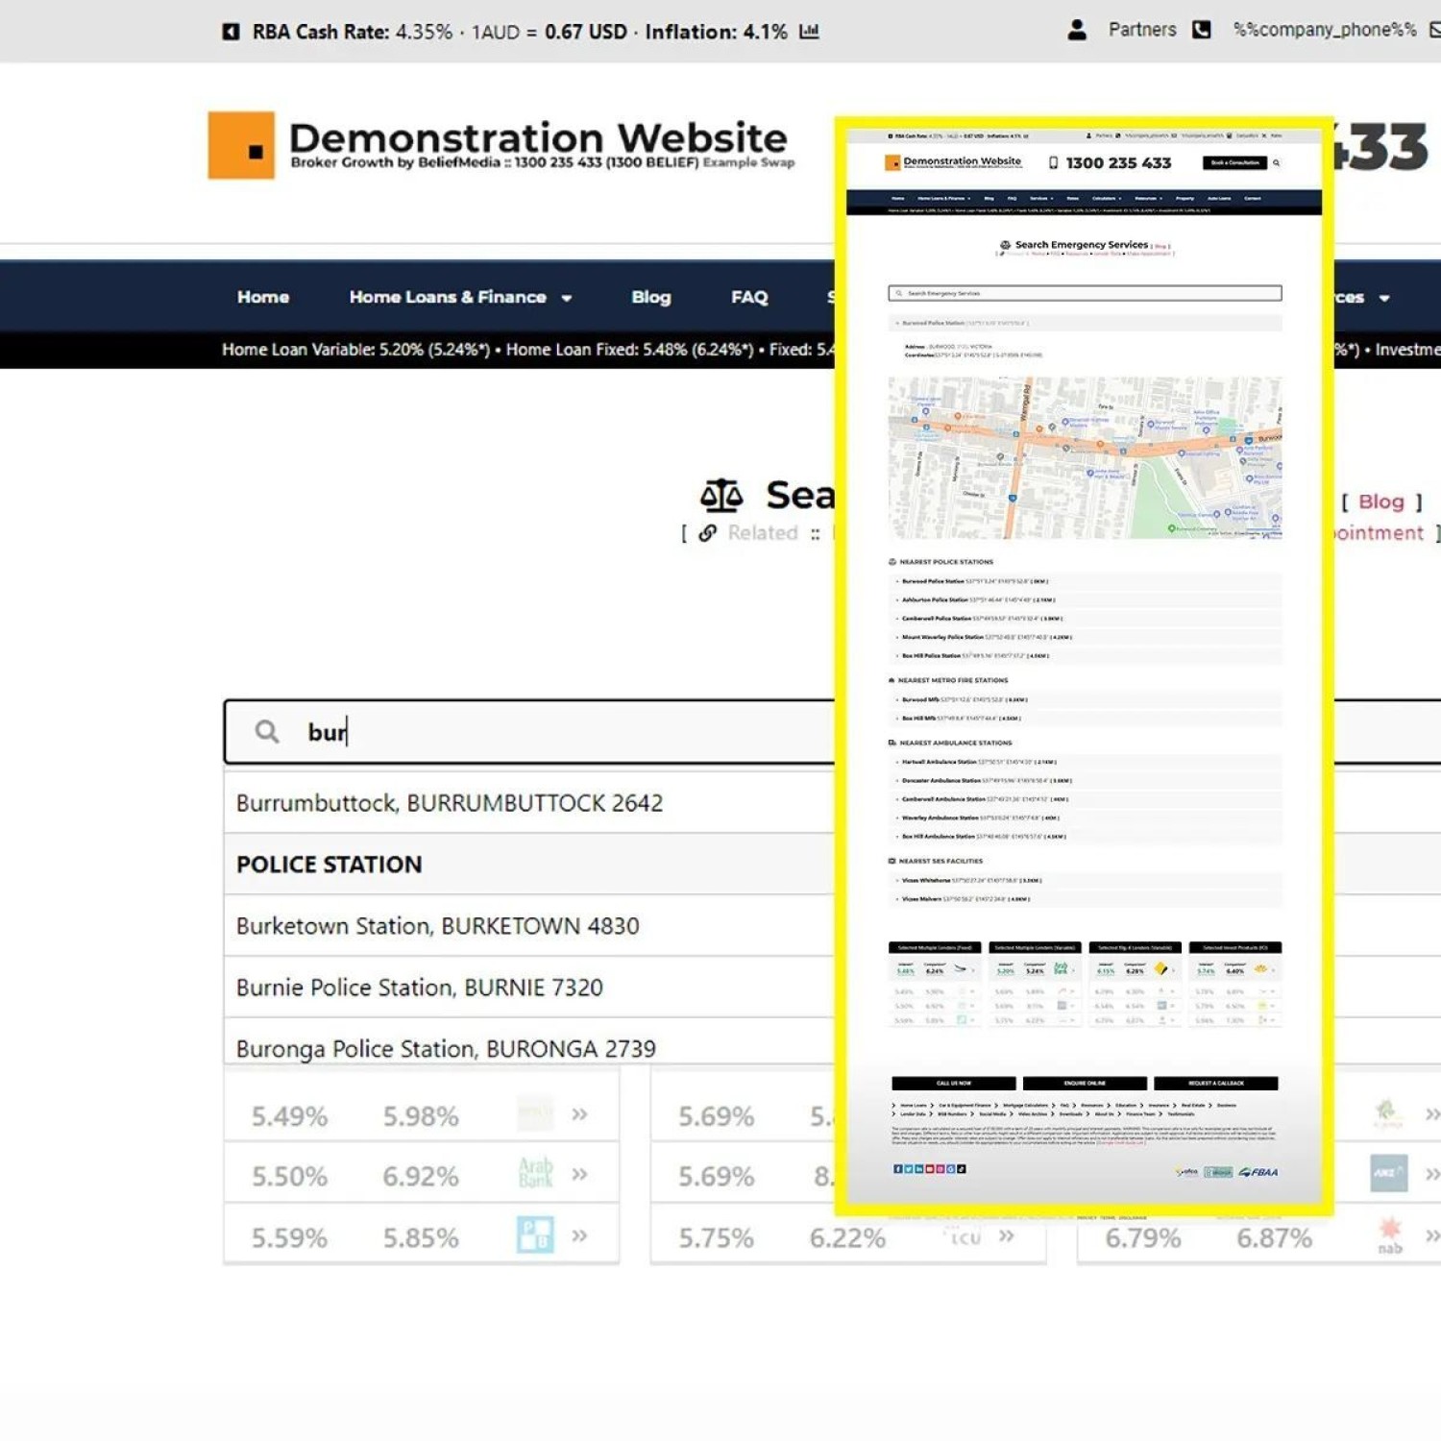The height and width of the screenshot is (1441, 1441).
Task: Click the nab logo in rates table
Action: click(1389, 1235)
